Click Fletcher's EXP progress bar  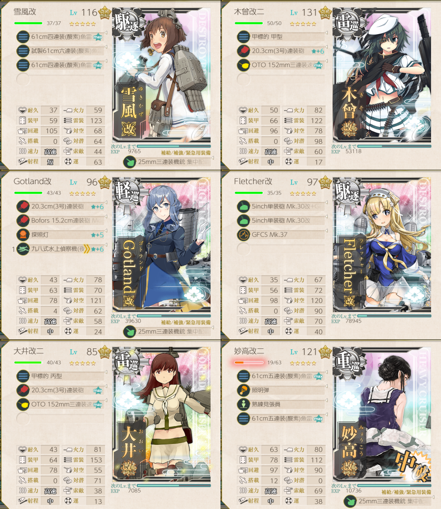point(394,315)
